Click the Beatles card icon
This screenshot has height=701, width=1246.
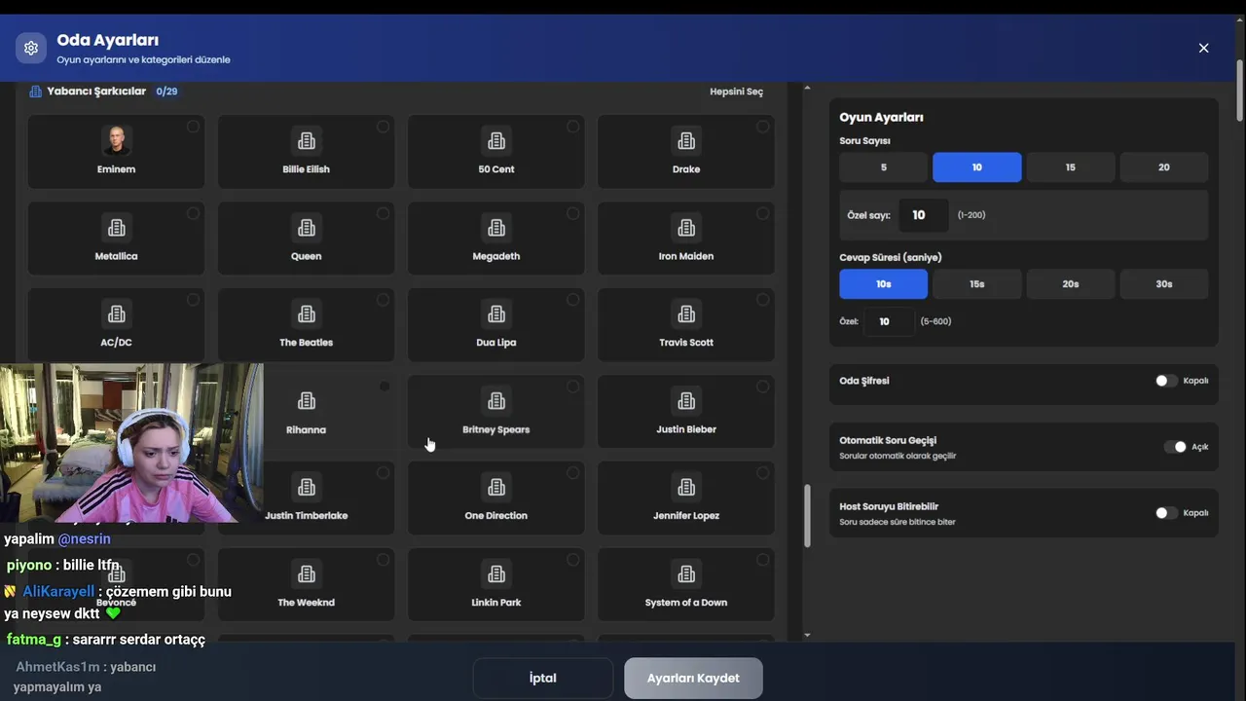click(x=307, y=314)
